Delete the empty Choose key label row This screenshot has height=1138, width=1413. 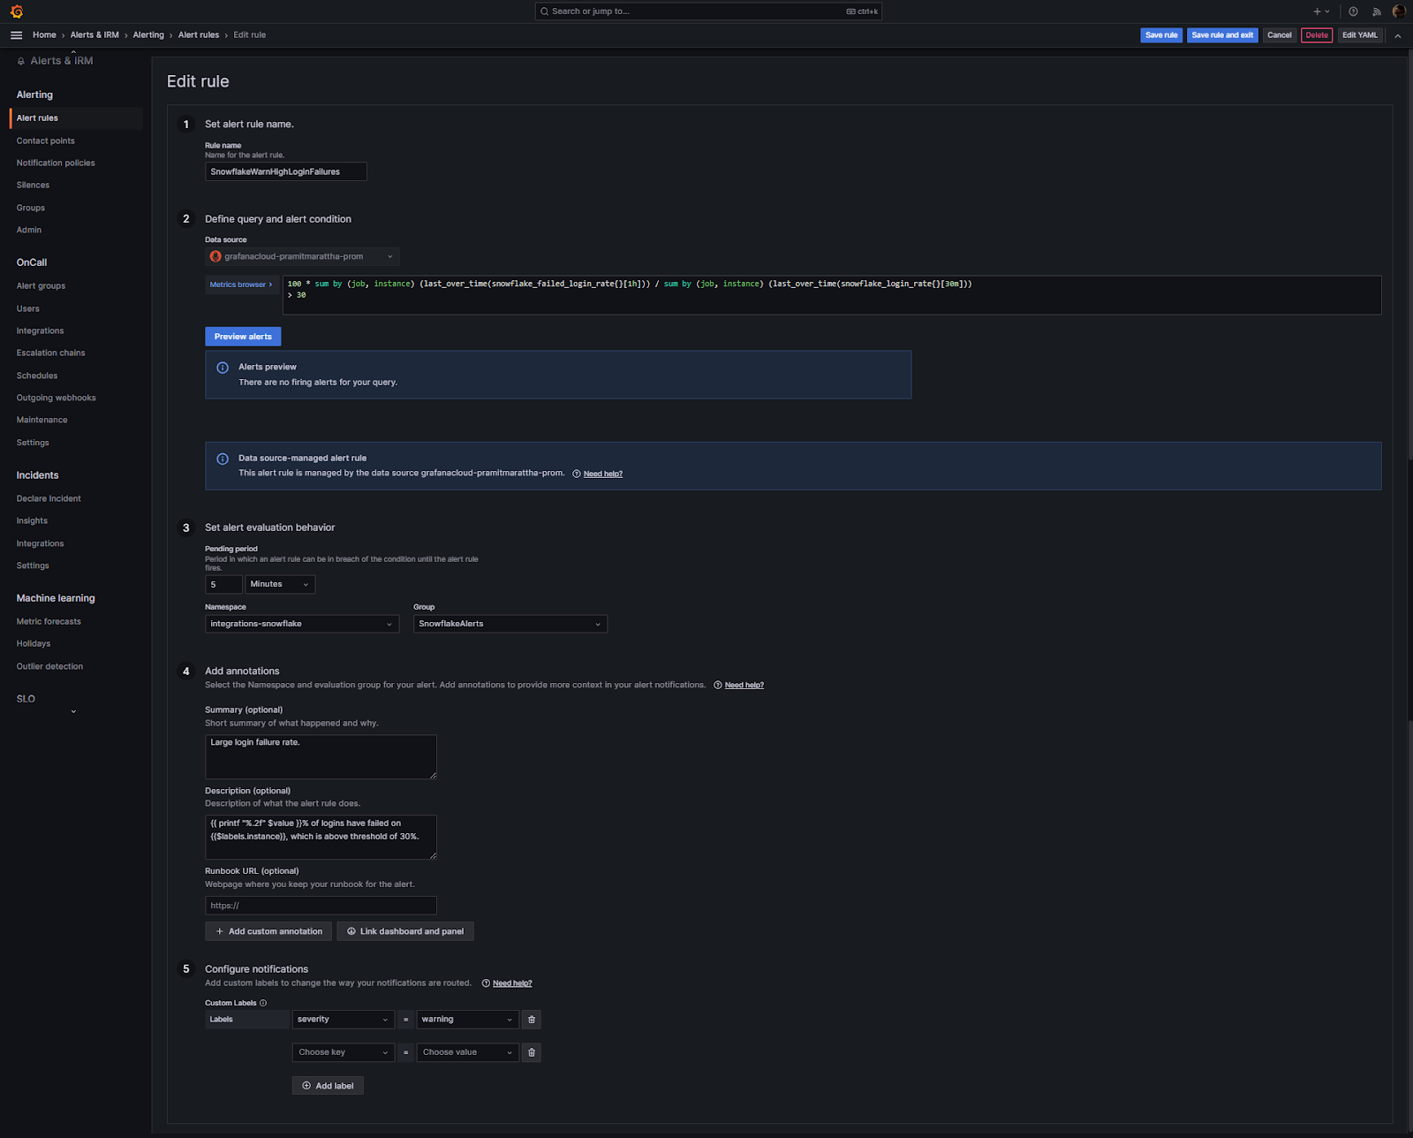[x=531, y=1052]
